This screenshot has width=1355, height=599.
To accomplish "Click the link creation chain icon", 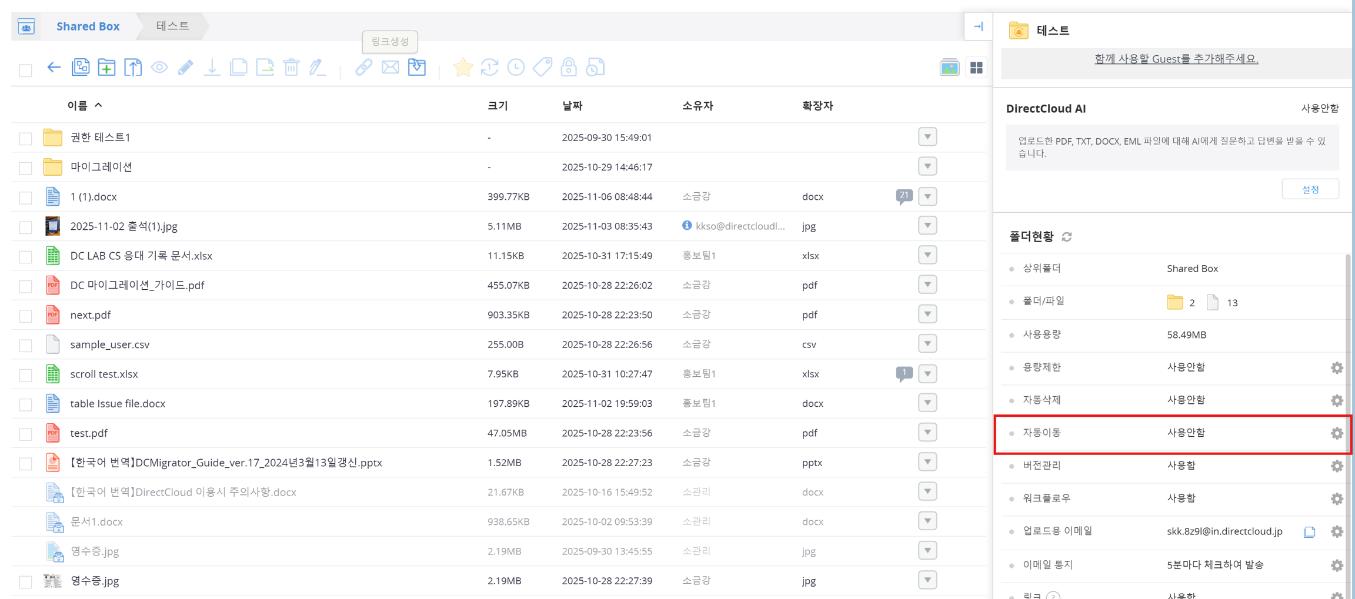I will coord(363,68).
